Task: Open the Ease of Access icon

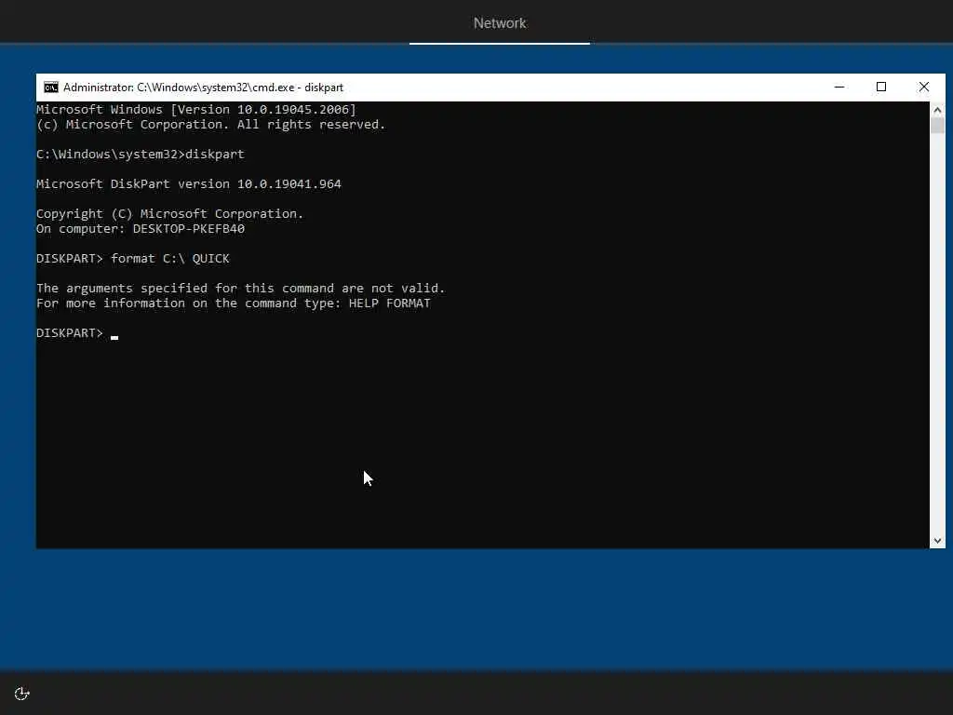Action: [x=22, y=694]
